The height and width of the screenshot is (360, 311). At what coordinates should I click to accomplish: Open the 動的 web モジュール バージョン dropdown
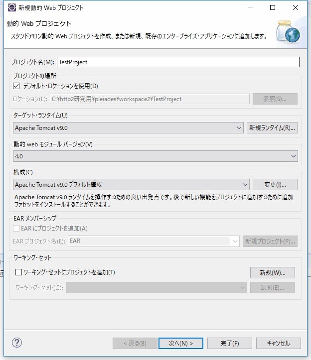click(x=155, y=156)
